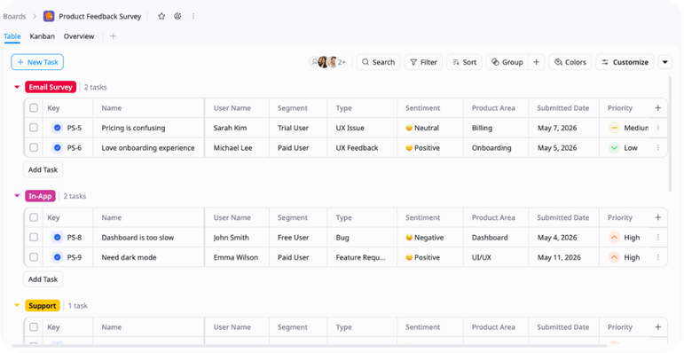Go to Boards breadcrumb
This screenshot has width=684, height=353.
tap(15, 16)
